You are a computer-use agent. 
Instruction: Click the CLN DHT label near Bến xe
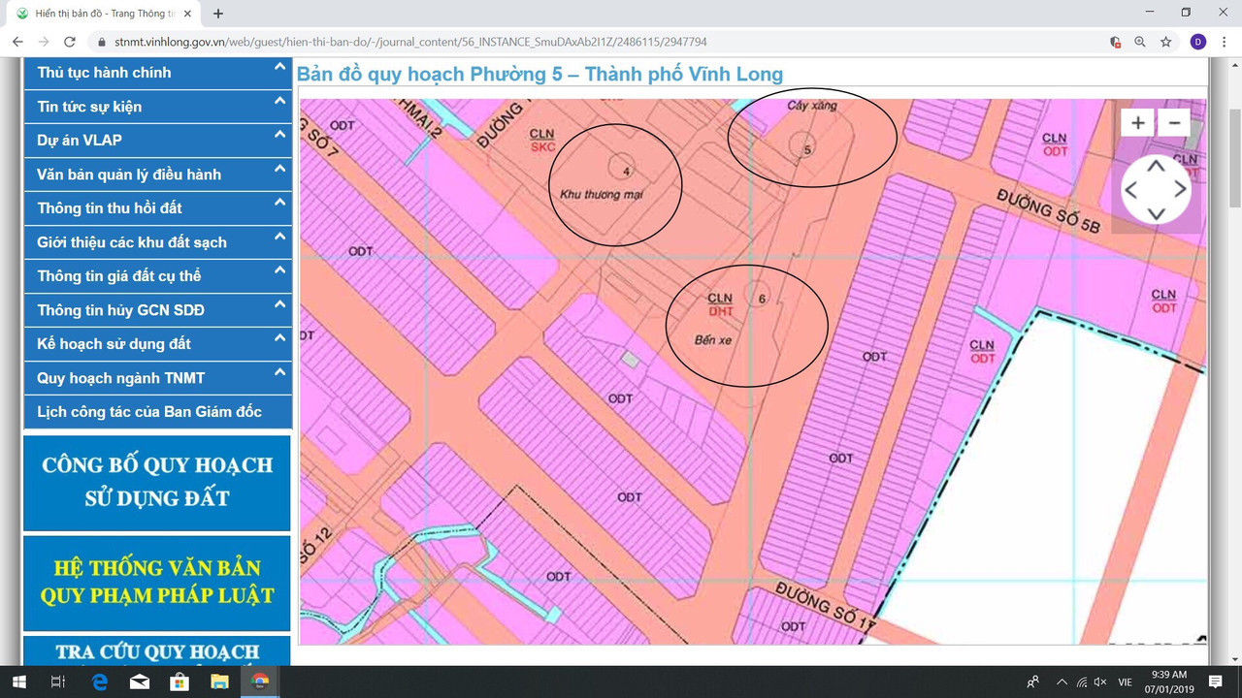720,304
